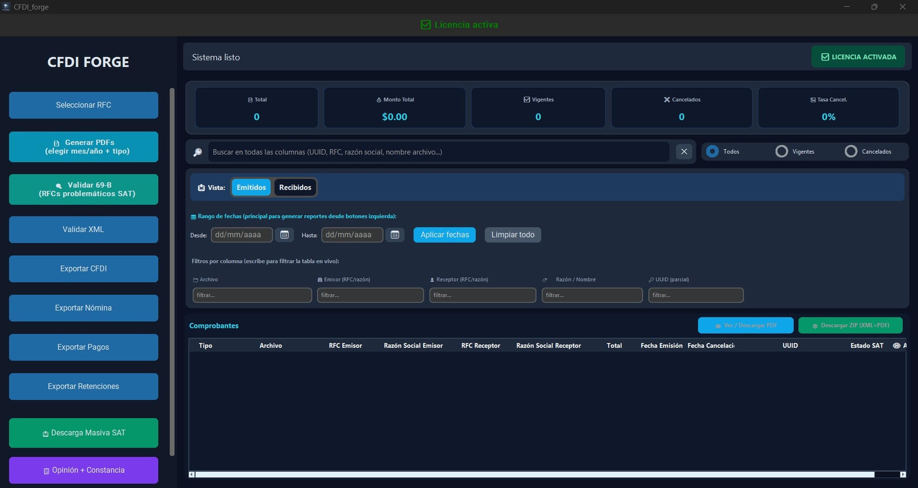Sort by the Estado SAT column header
The width and height of the screenshot is (918, 488).
[x=867, y=346]
